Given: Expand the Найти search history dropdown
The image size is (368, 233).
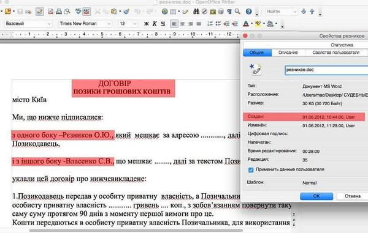Looking at the screenshot, I should point(295,12).
